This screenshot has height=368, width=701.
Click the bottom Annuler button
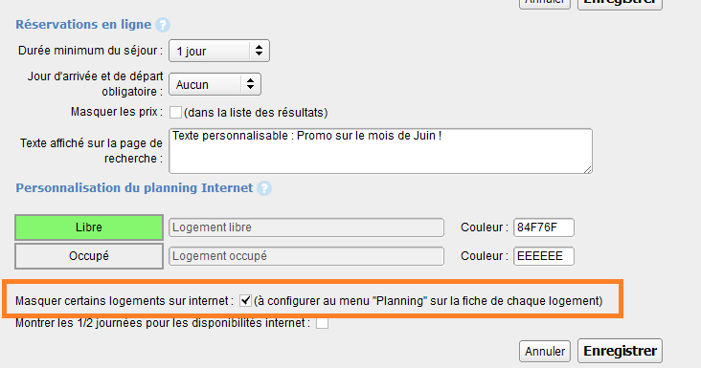545,352
